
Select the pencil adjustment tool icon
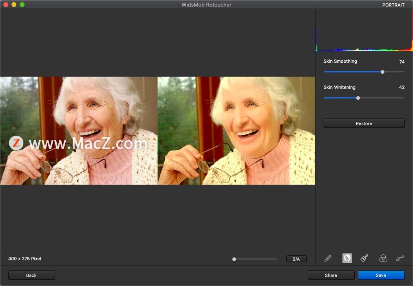[328, 258]
